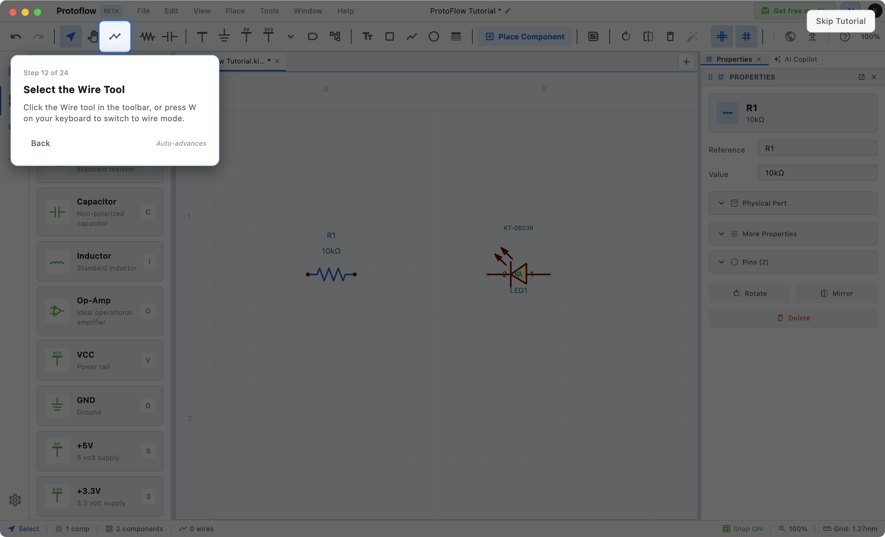Click the globe icon in toolbar
The width and height of the screenshot is (885, 537).
tap(790, 37)
